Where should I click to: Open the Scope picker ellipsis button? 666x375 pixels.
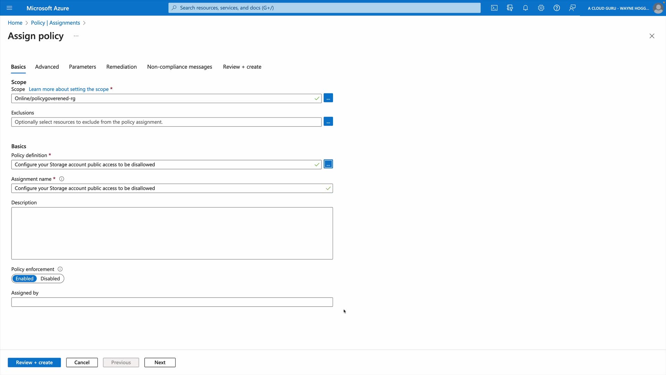pos(328,98)
